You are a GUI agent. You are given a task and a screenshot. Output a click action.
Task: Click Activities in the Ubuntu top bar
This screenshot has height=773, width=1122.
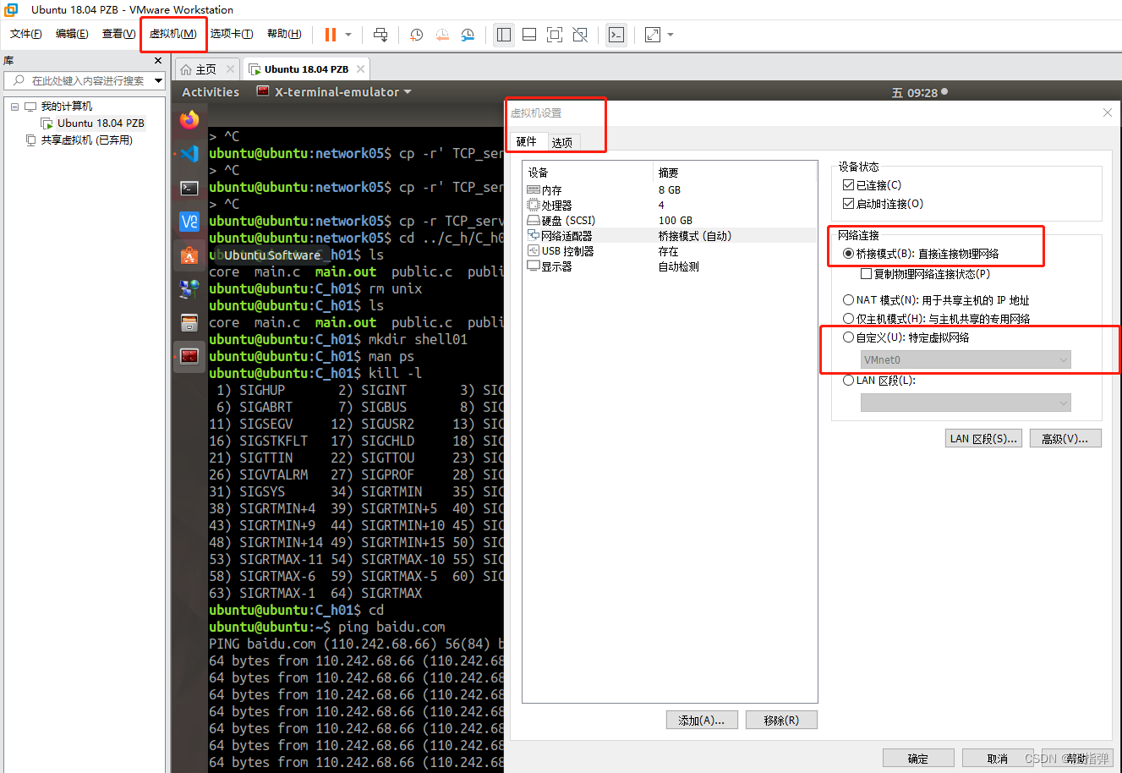211,92
